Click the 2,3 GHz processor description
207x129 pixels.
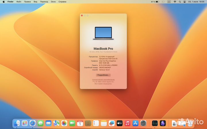108,58
